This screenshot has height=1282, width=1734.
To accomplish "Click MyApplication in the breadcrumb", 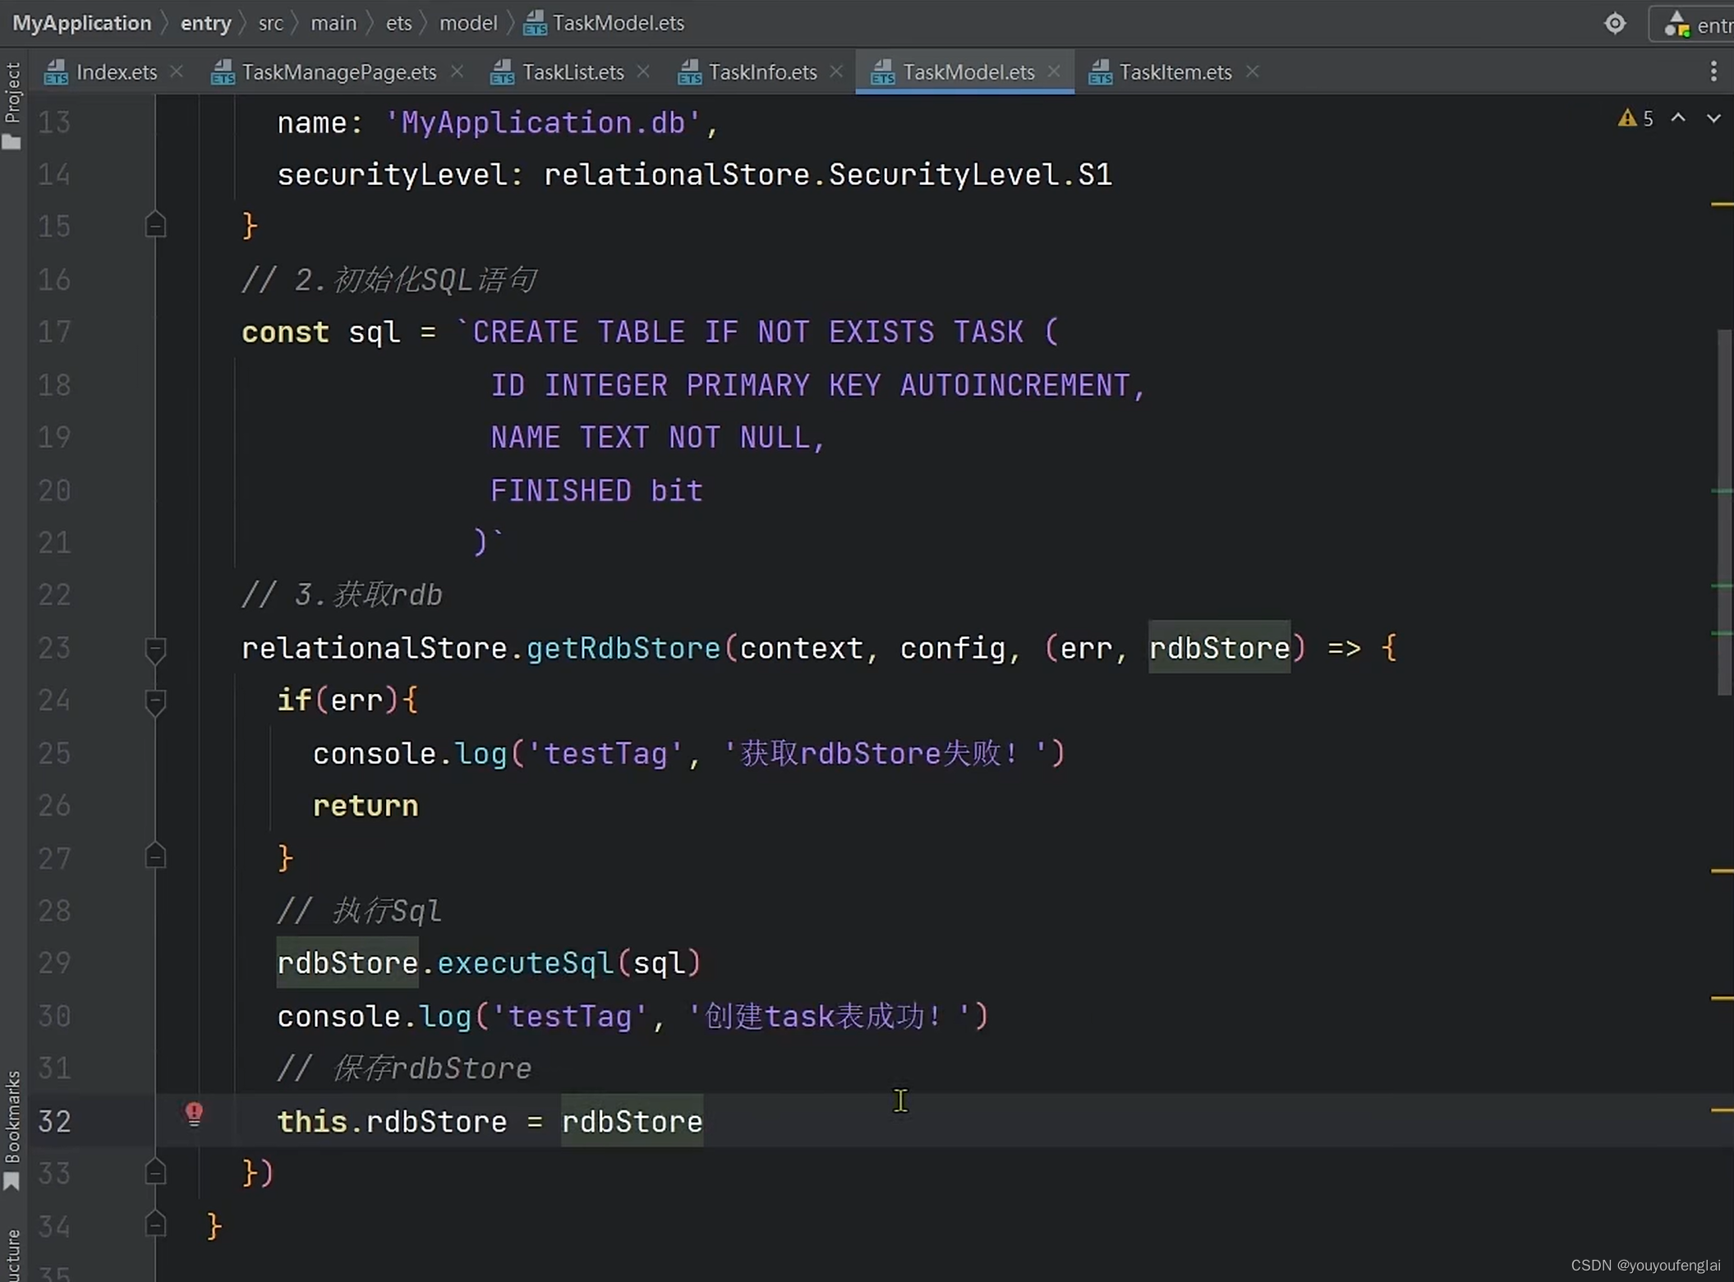I will point(82,23).
